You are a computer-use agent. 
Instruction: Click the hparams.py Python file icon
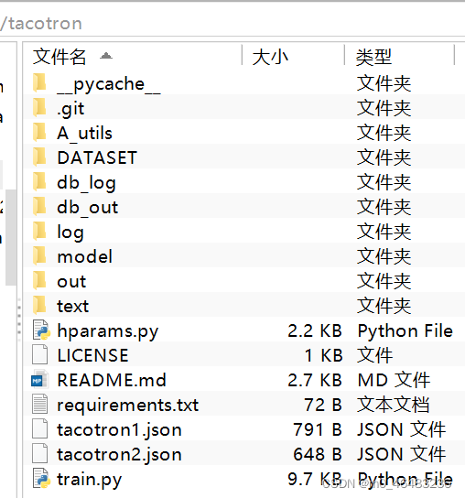41,330
